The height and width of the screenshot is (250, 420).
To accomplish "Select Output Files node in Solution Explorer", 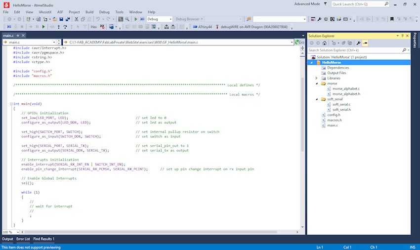I will 336,73.
